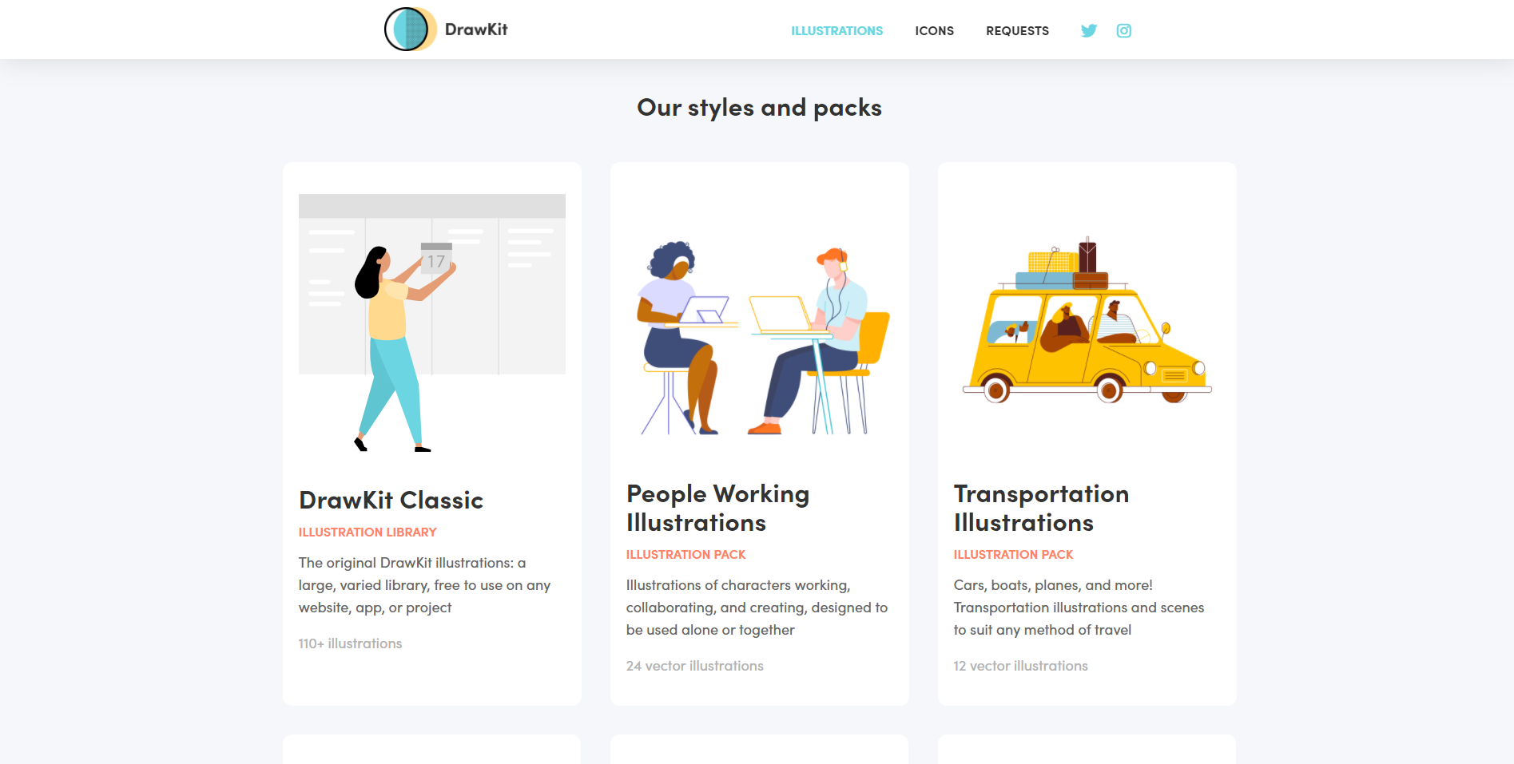Open the Instagram icon link
The image size is (1514, 764).
pos(1124,30)
